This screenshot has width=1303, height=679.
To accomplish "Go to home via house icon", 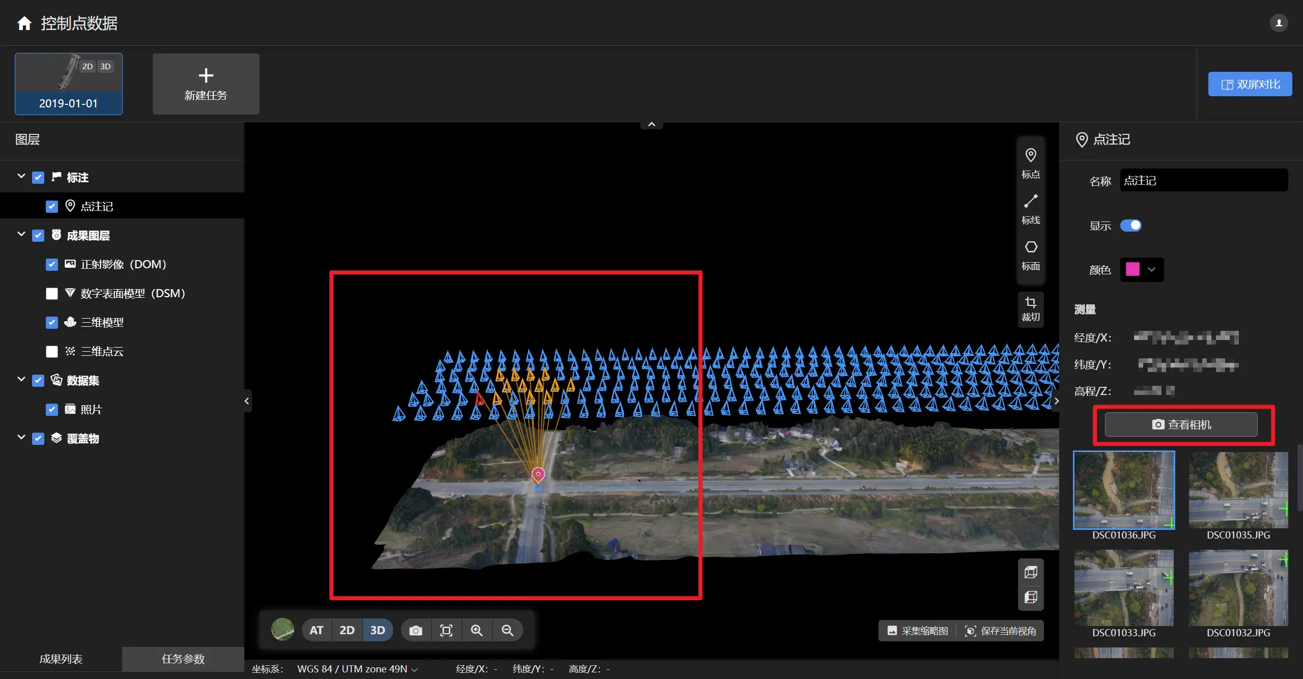I will point(24,23).
